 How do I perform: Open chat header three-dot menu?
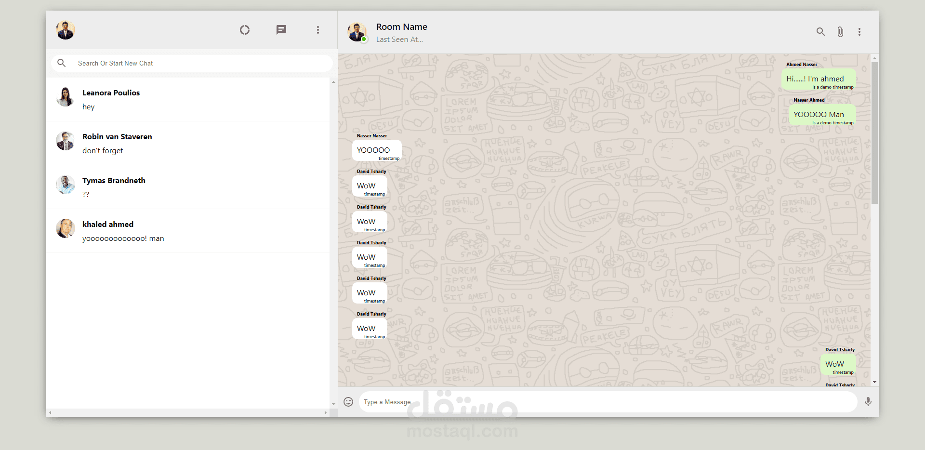(859, 32)
